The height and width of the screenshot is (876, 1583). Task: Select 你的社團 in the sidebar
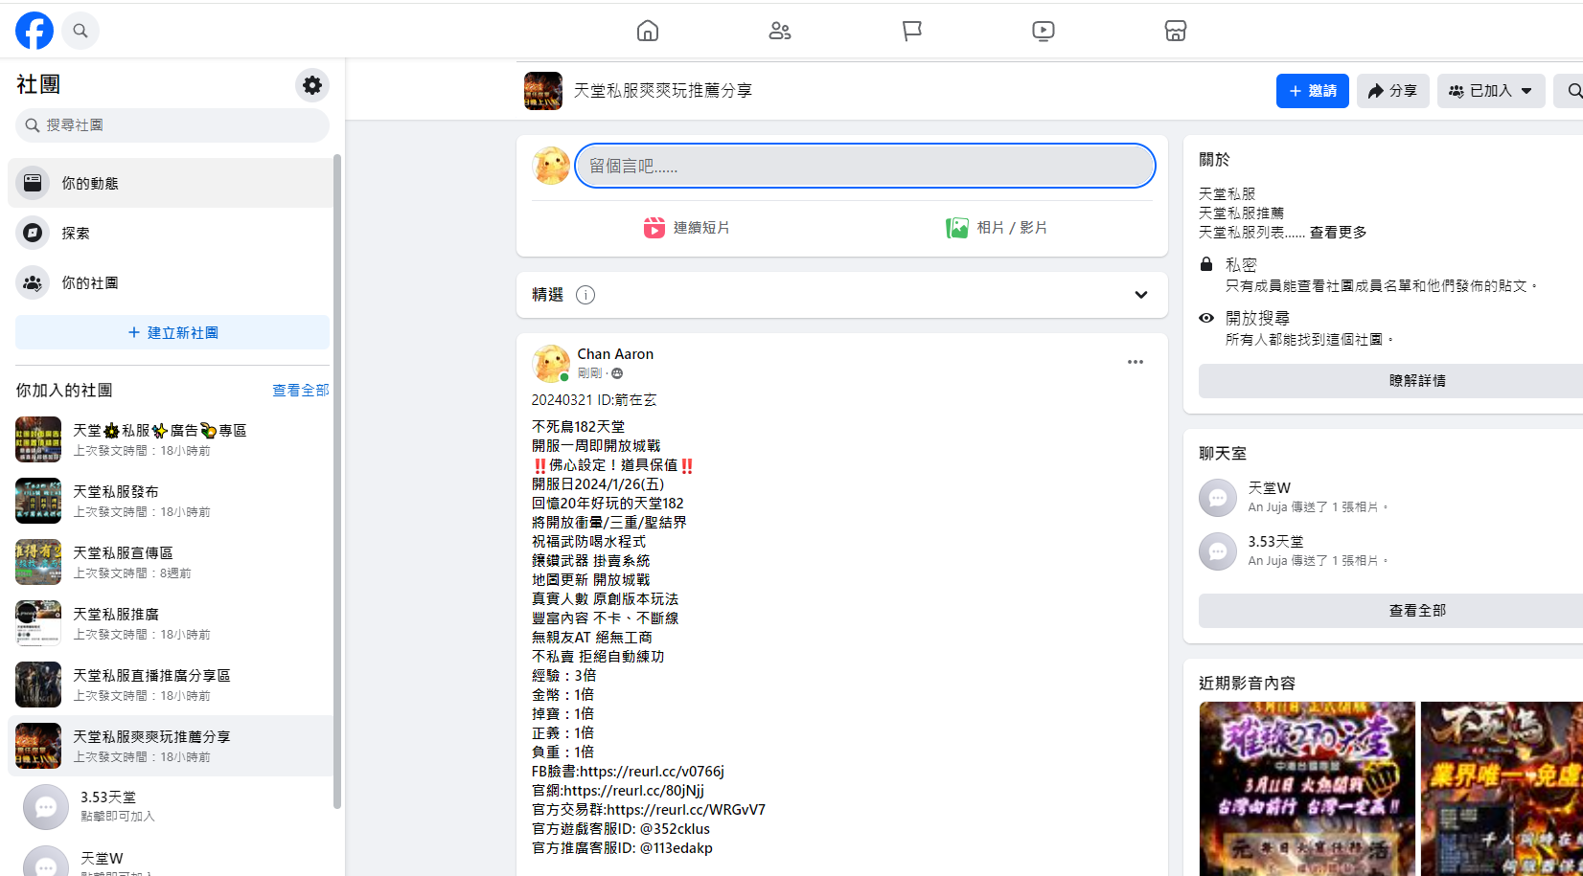pos(171,282)
